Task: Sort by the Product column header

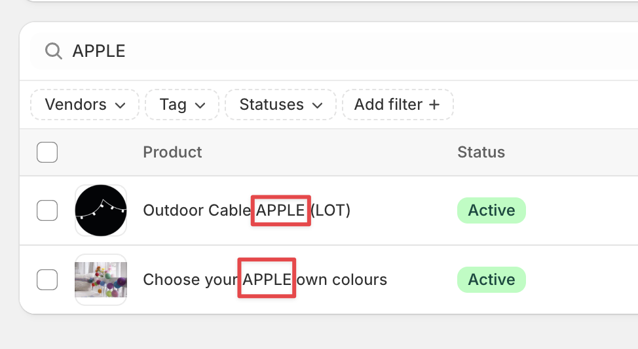Action: coord(172,152)
